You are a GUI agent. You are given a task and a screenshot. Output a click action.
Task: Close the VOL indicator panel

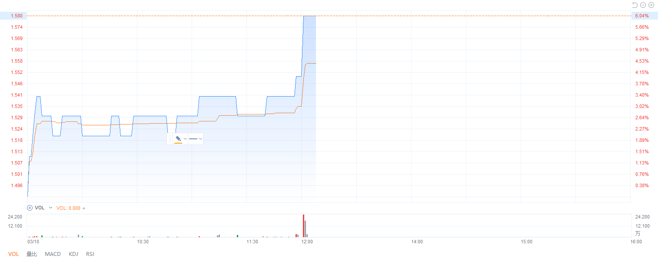pyautogui.click(x=30, y=208)
